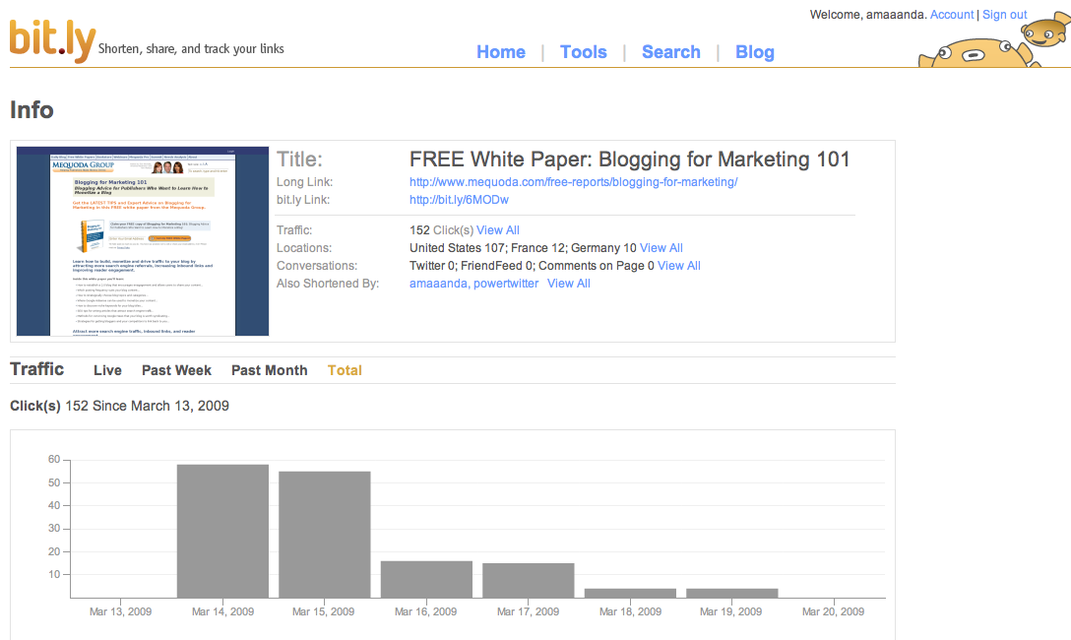Screen dimensions: 1071x640
Task: Click the 'Twitter 0; FriendFeed 0; Comments on Page 0' text
Action: [533, 266]
